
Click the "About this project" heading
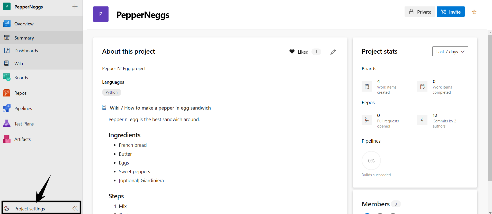point(129,52)
